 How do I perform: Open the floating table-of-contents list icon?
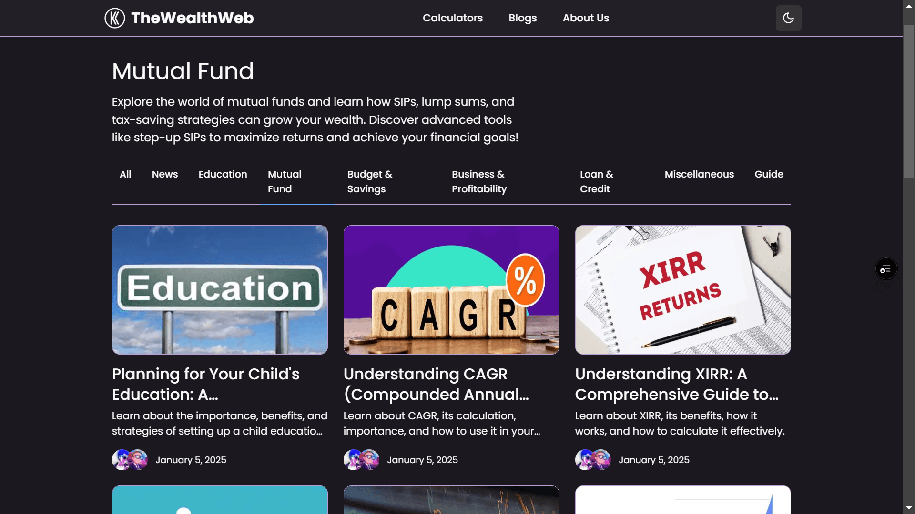coord(886,269)
